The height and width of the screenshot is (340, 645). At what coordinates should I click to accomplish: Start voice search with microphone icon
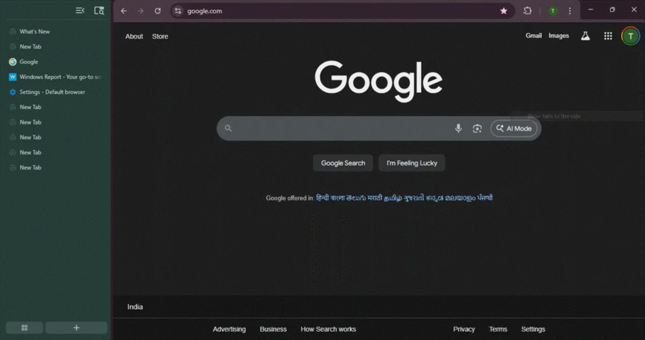tap(458, 129)
